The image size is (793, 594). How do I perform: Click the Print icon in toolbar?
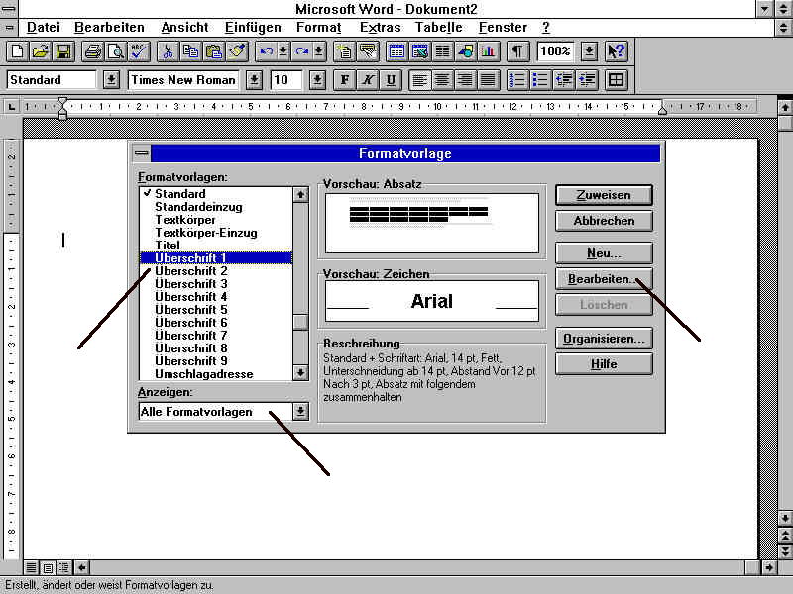tap(93, 51)
